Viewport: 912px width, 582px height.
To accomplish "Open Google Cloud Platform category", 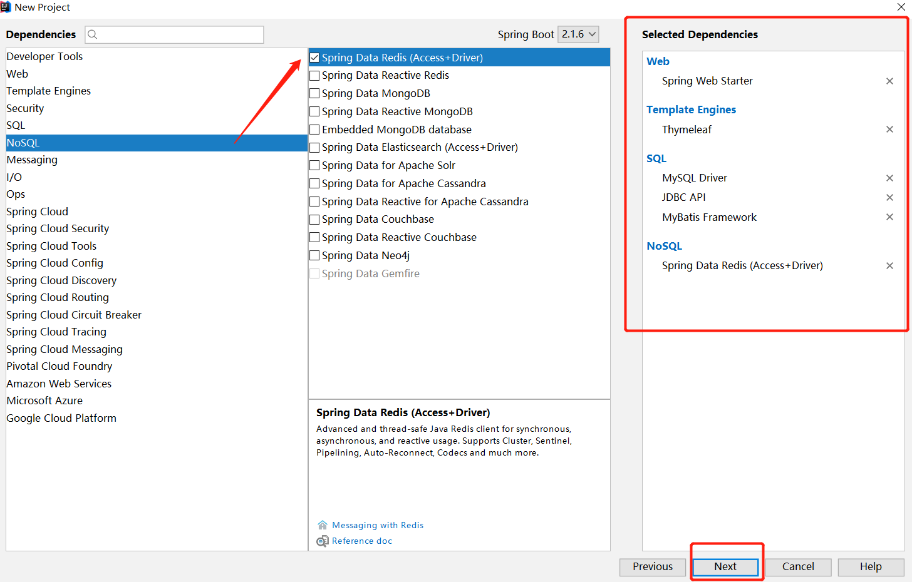I will [x=157, y=418].
